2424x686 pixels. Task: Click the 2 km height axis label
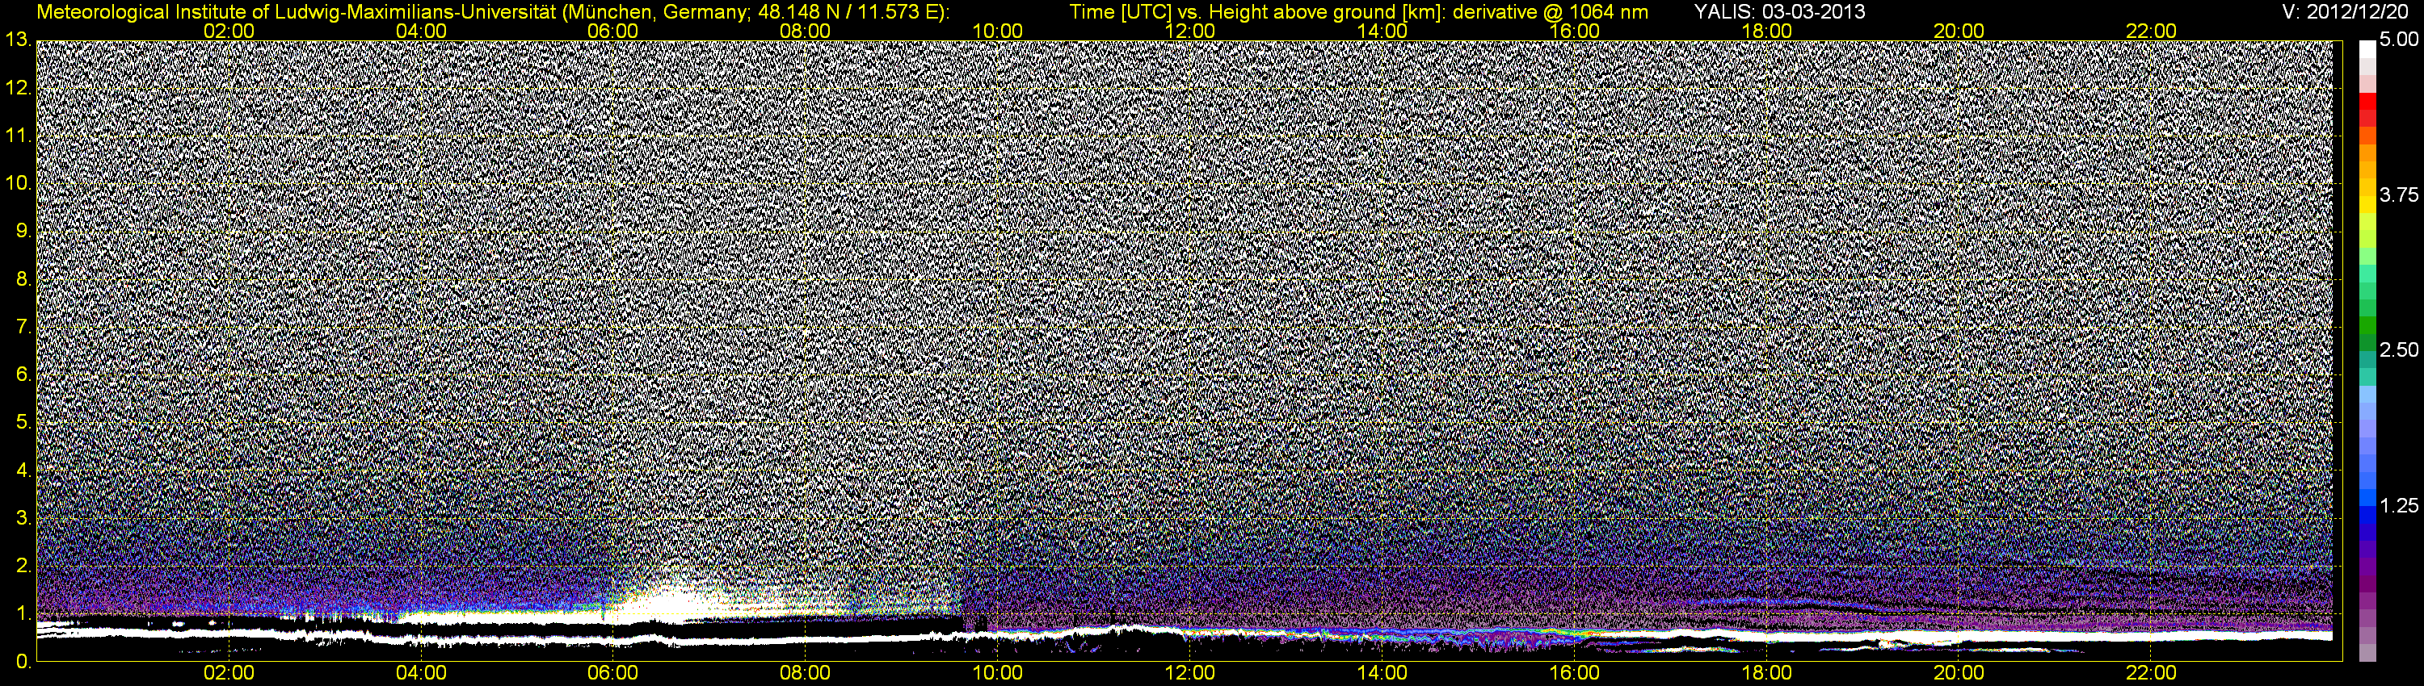tap(23, 566)
